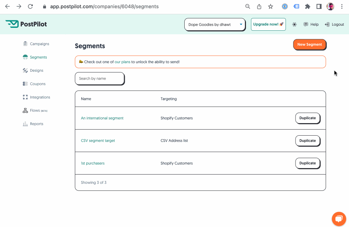
Task: Click the New Segment button
Action: point(309,45)
